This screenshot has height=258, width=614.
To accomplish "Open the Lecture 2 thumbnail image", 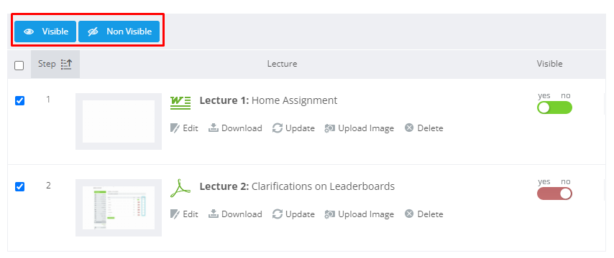I will 119,208.
